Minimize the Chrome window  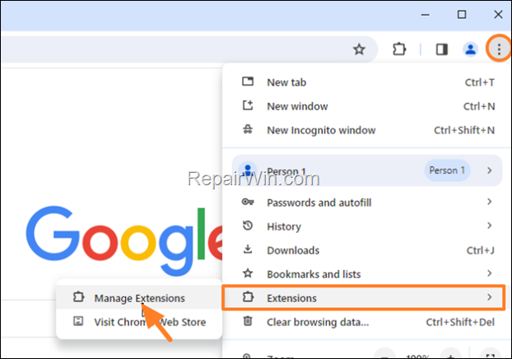[x=425, y=15]
